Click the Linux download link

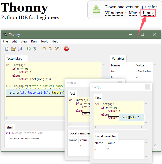tap(148, 13)
